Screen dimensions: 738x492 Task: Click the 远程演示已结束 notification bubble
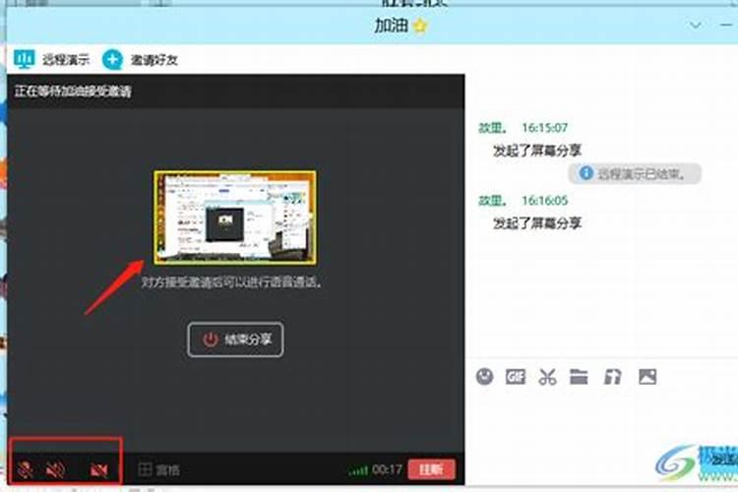(x=635, y=174)
